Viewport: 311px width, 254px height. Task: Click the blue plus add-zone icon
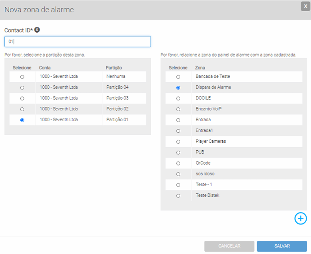(301, 218)
